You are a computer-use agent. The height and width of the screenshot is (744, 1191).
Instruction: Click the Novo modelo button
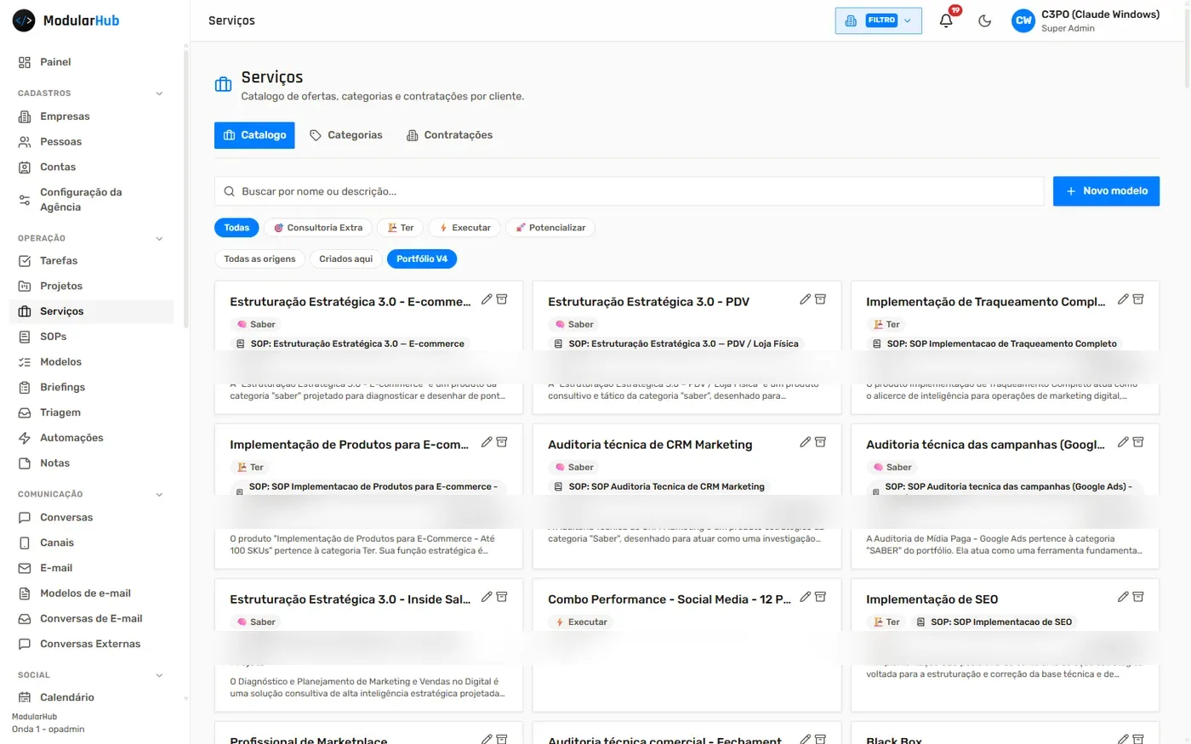point(1106,191)
